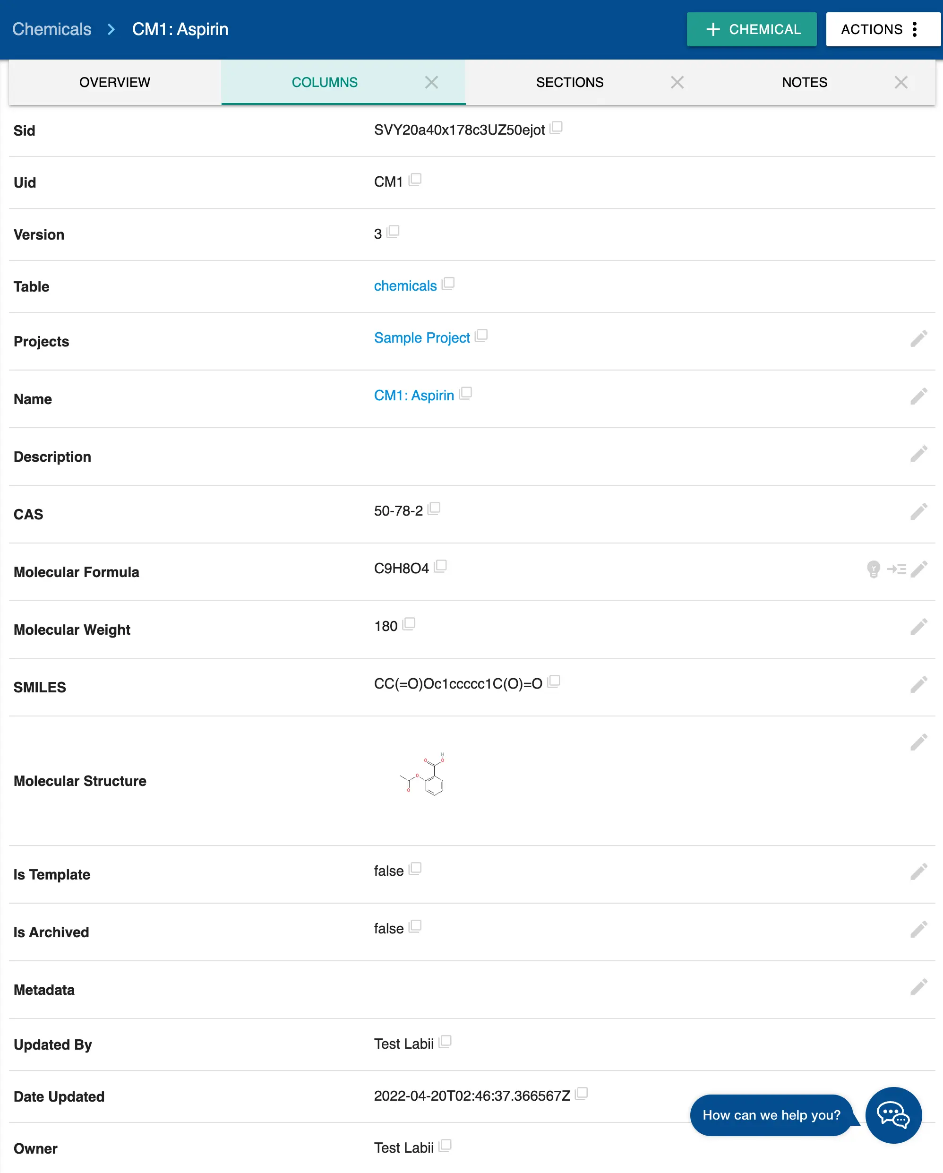
Task: Switch to the SECTIONS tab
Action: pos(569,82)
